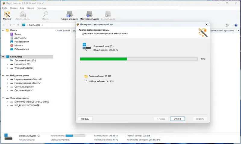The width and height of the screenshot is (241, 144).
Task: Select Локальный диск (C:) in tree
Action: pos(25,60)
